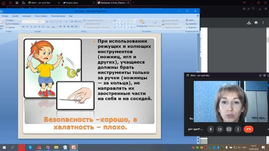The width and height of the screenshot is (269, 151).
Task: Toggle bold formatting in PowerPoint ribbon
Action: 24,27
